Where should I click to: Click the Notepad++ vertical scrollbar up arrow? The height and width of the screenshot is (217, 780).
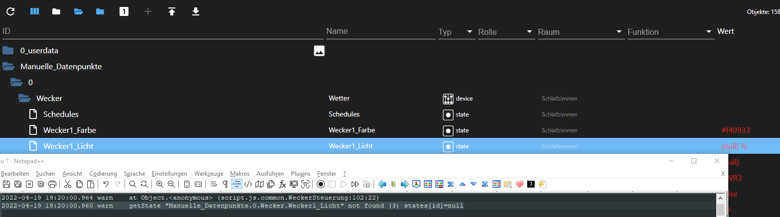coord(721,198)
